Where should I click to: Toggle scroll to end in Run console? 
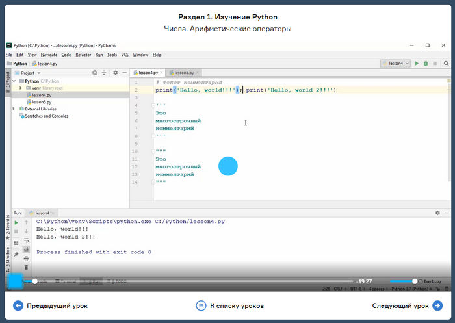tap(26, 249)
